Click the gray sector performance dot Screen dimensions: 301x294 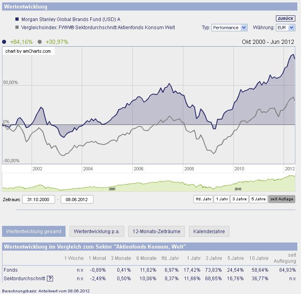tap(40, 42)
